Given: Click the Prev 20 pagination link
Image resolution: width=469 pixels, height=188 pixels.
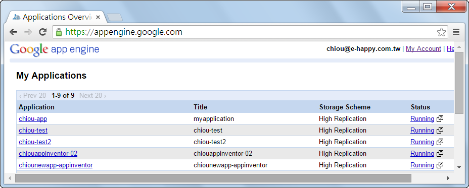Looking at the screenshot, I should (x=32, y=95).
